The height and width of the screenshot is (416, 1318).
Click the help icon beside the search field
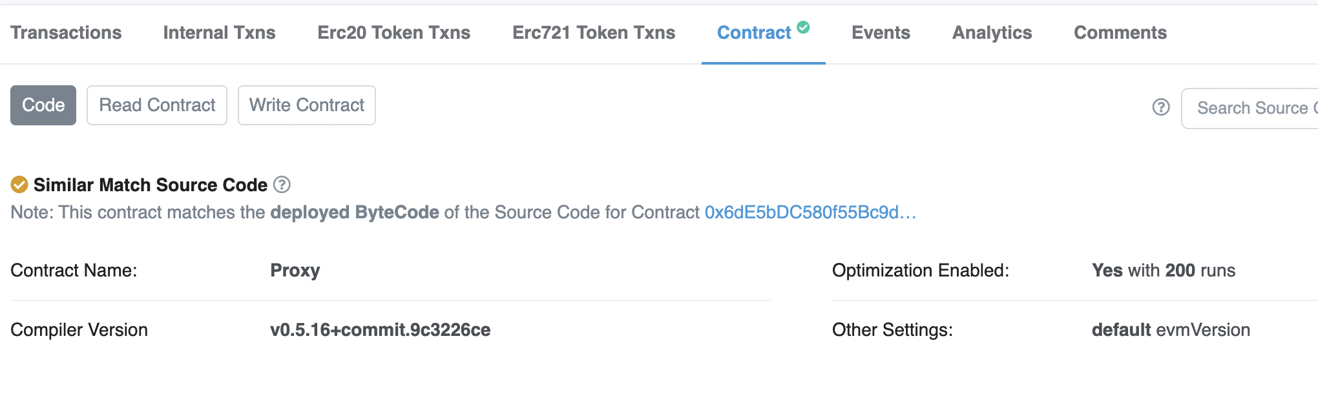pyautogui.click(x=1161, y=107)
